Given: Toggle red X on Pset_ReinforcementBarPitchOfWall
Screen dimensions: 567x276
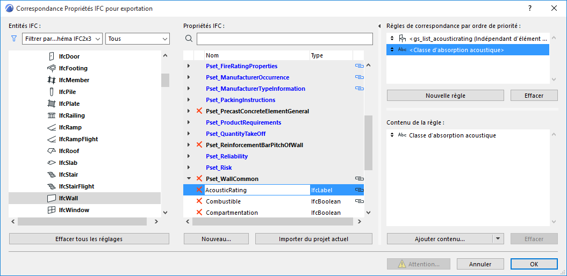Looking at the screenshot, I should coord(199,145).
